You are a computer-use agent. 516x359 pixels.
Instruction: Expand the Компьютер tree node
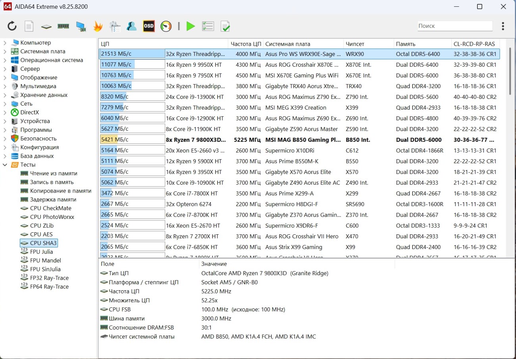(x=5, y=42)
